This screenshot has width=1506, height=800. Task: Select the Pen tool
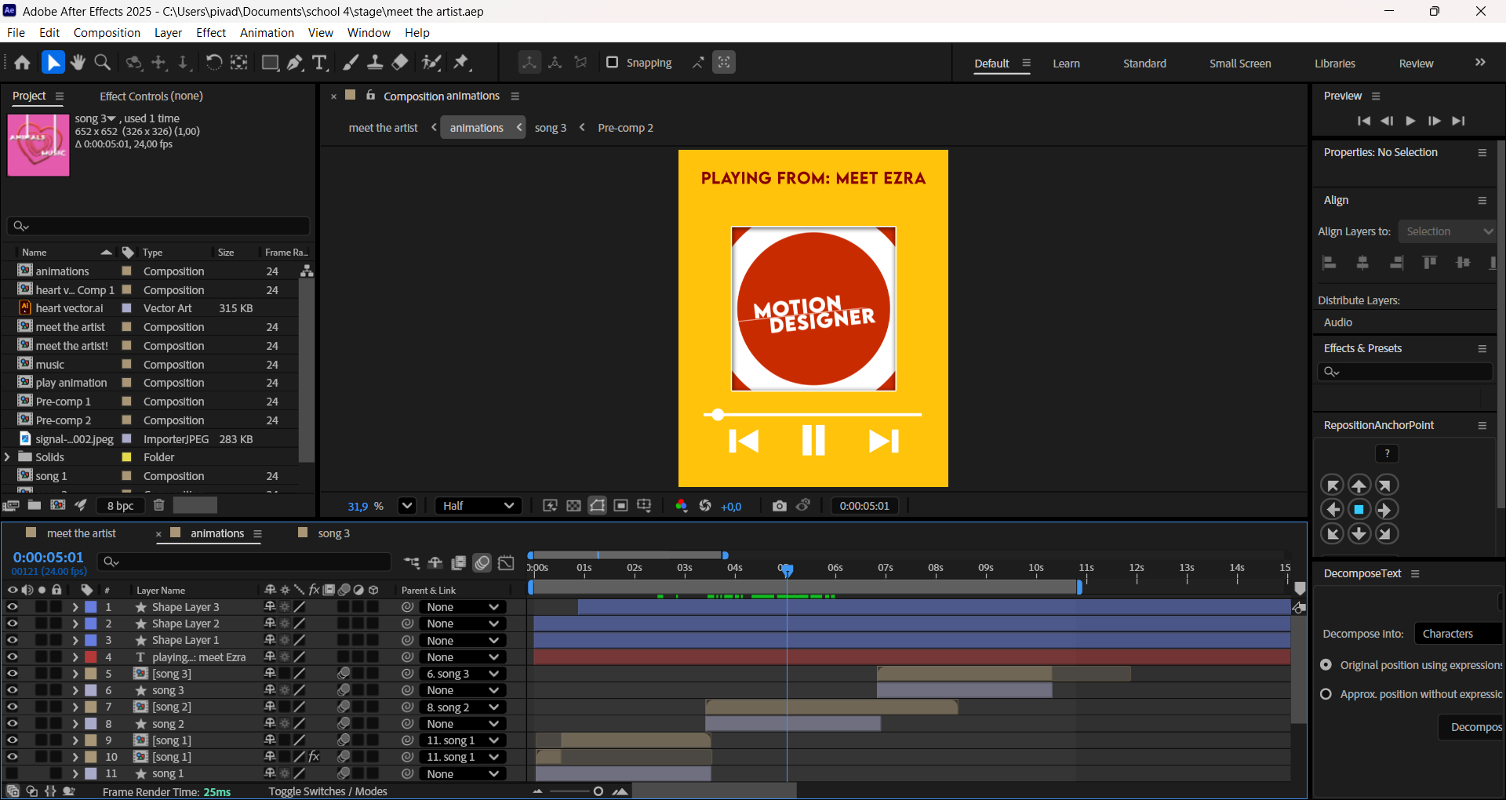pos(295,63)
